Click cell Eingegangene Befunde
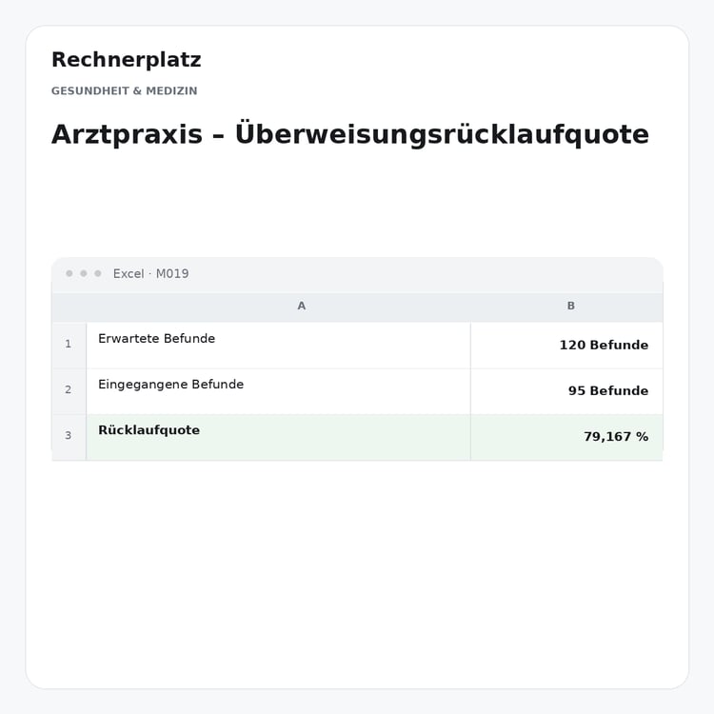The width and height of the screenshot is (714, 714). pos(278,391)
